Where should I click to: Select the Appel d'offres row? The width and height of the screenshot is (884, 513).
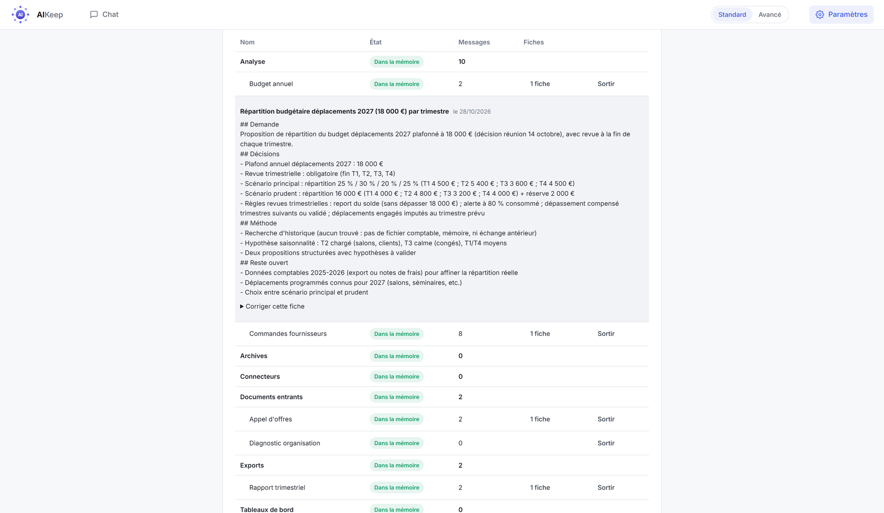click(x=442, y=419)
